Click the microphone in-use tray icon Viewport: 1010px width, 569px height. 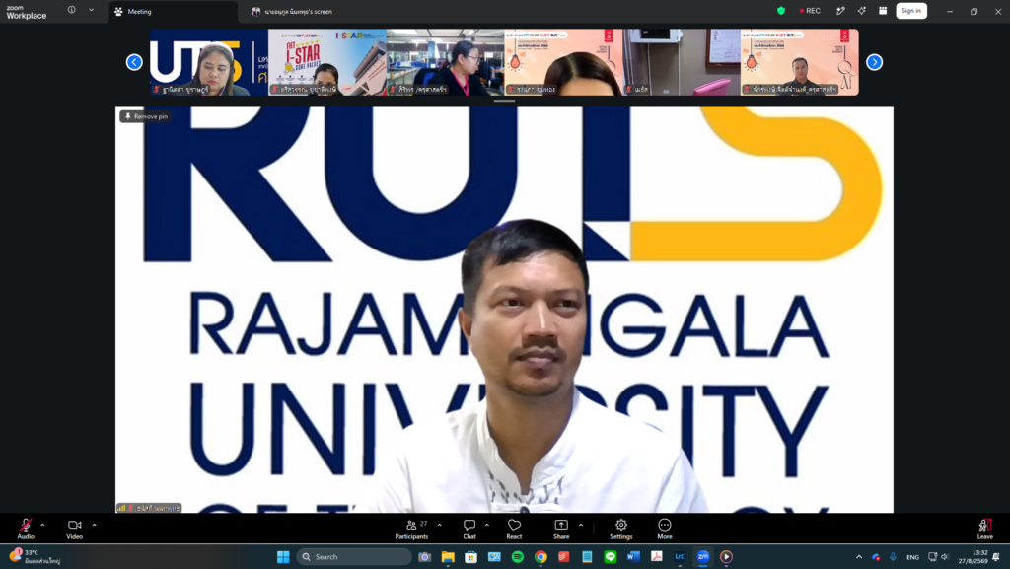pos(893,557)
